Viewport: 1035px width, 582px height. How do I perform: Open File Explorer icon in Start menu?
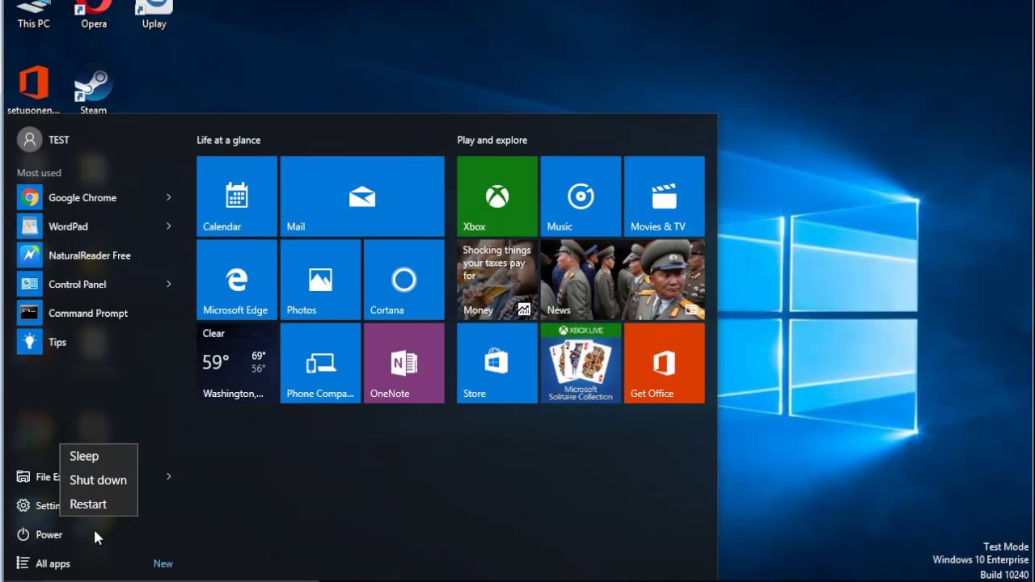tap(23, 477)
